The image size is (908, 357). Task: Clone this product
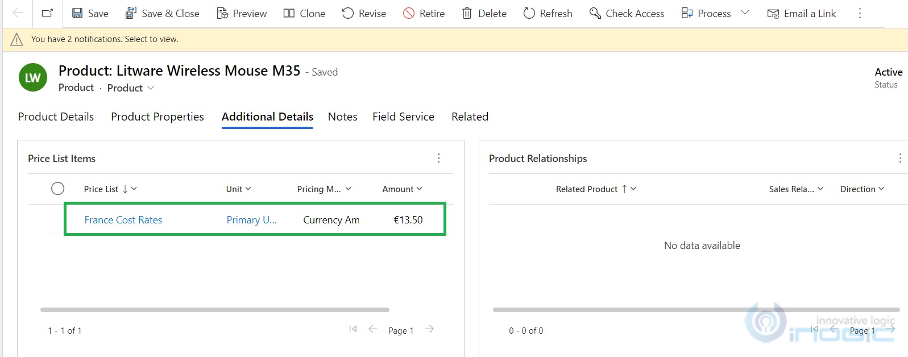[304, 13]
